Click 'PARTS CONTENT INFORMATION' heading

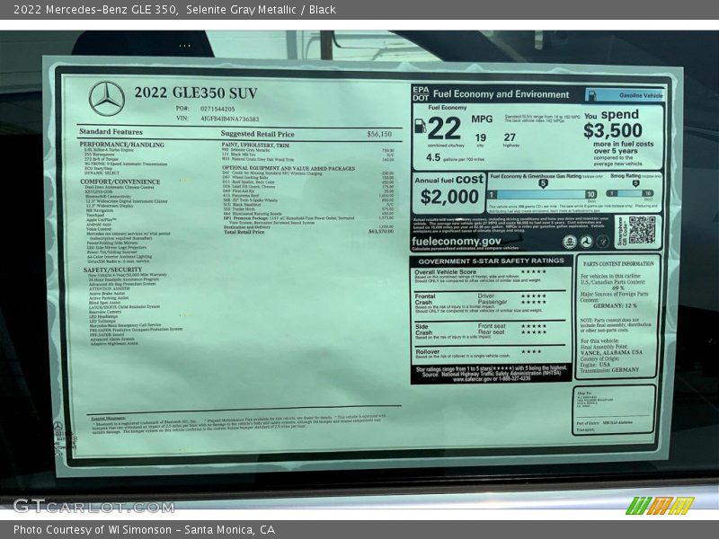click(x=618, y=264)
